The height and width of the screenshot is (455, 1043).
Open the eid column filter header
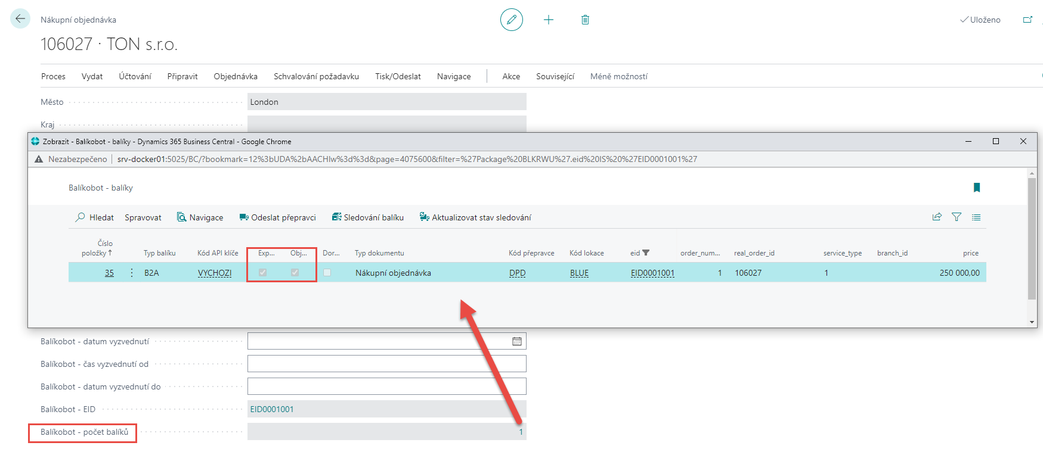pos(639,253)
